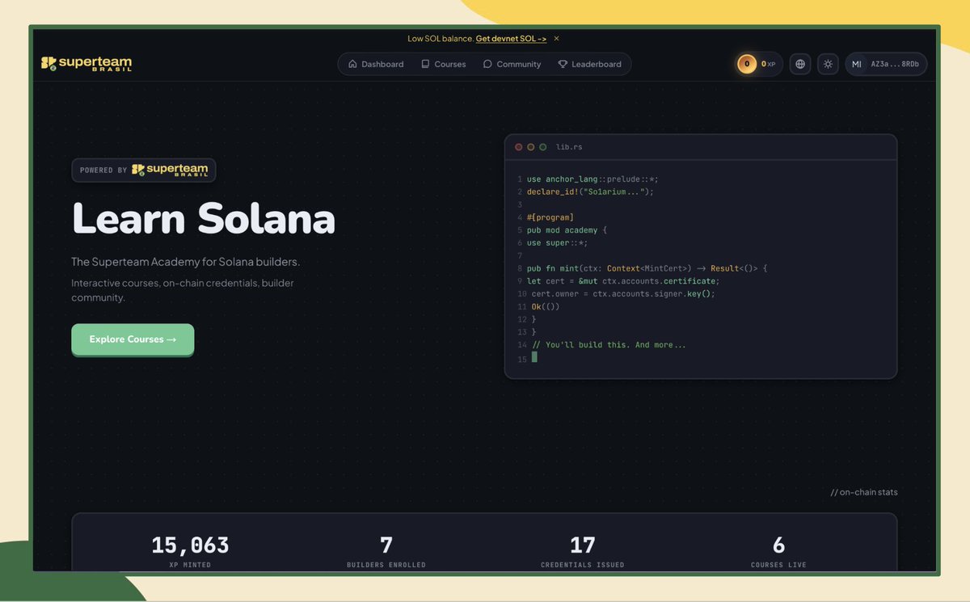Click the gold XP coin icon

point(747,64)
